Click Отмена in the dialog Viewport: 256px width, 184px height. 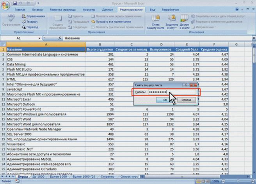click(x=186, y=100)
